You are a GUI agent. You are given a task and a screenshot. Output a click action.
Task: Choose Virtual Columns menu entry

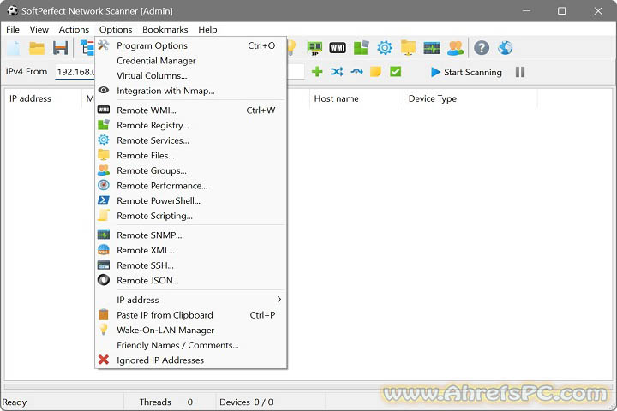[191, 75]
